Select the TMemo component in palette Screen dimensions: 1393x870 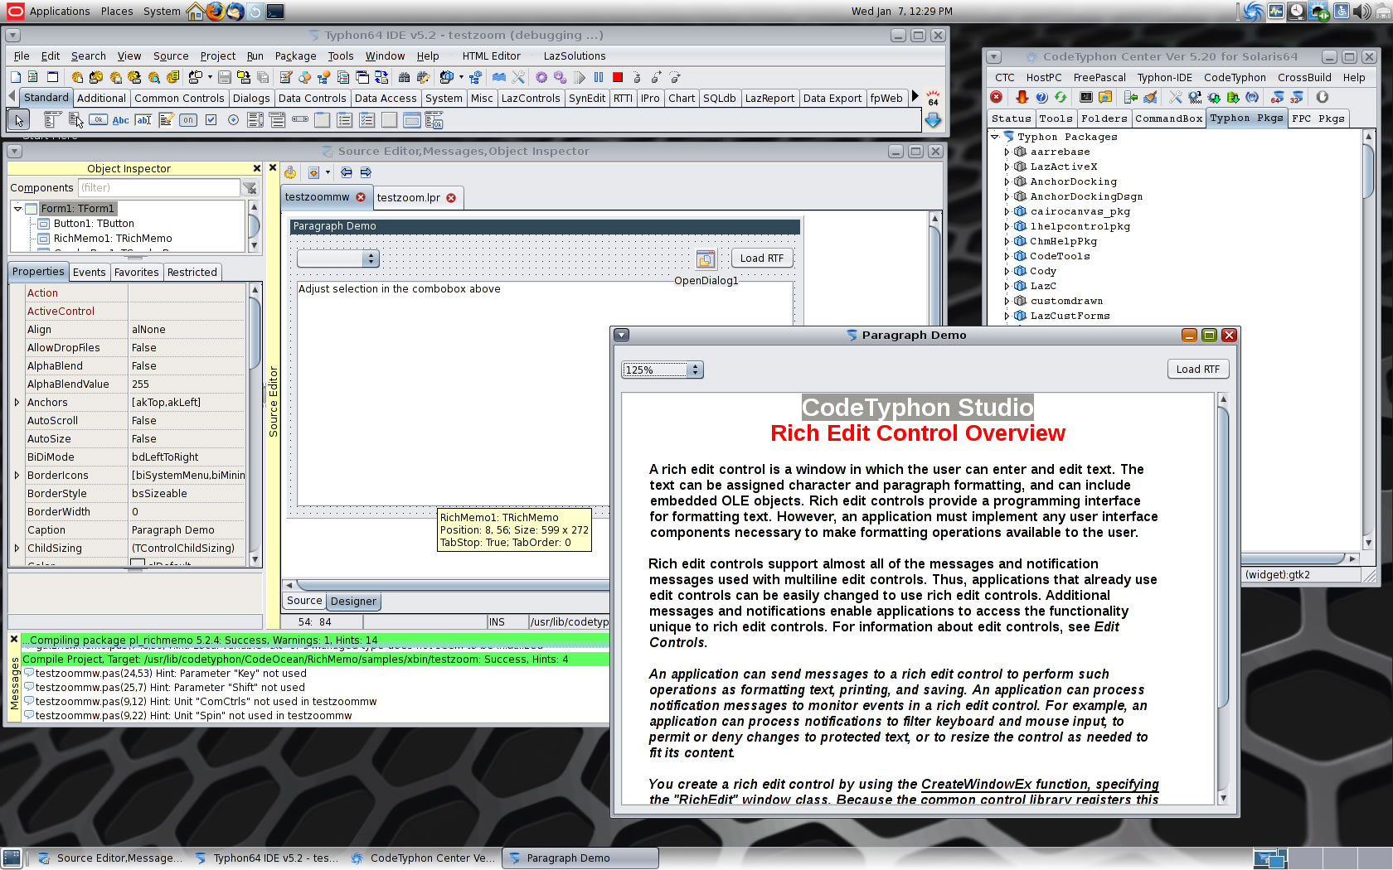[x=166, y=120]
